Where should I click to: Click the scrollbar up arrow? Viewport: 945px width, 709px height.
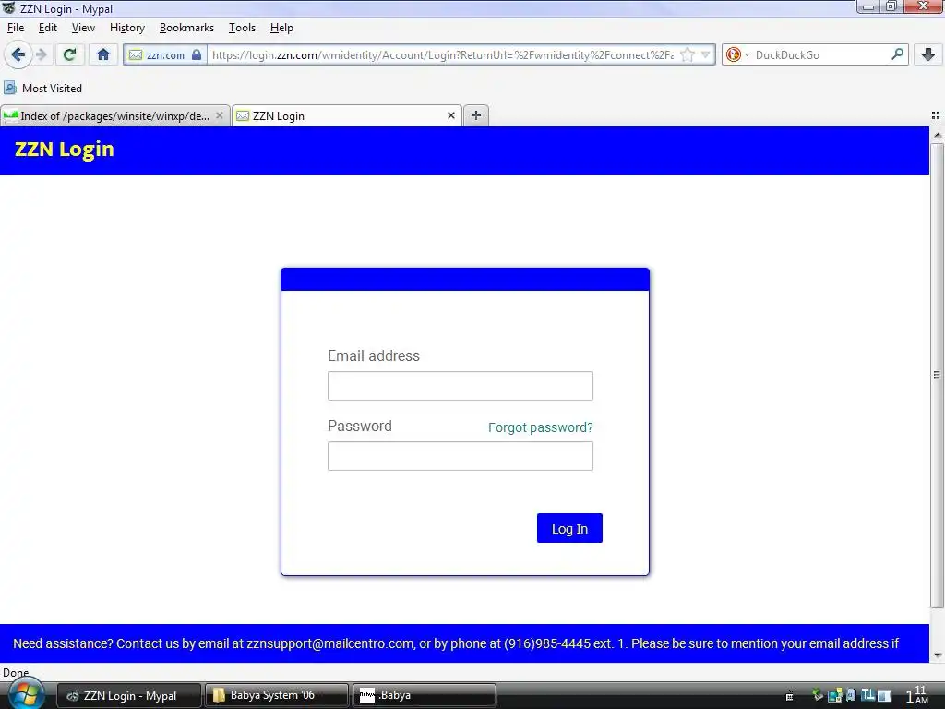(938, 135)
